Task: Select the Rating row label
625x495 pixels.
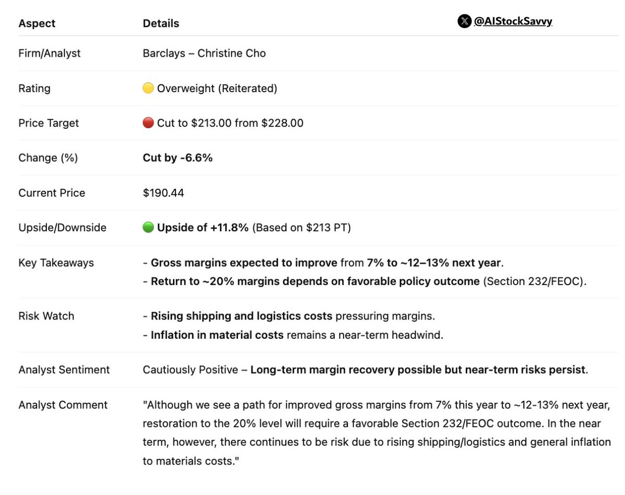Action: pyautogui.click(x=34, y=89)
